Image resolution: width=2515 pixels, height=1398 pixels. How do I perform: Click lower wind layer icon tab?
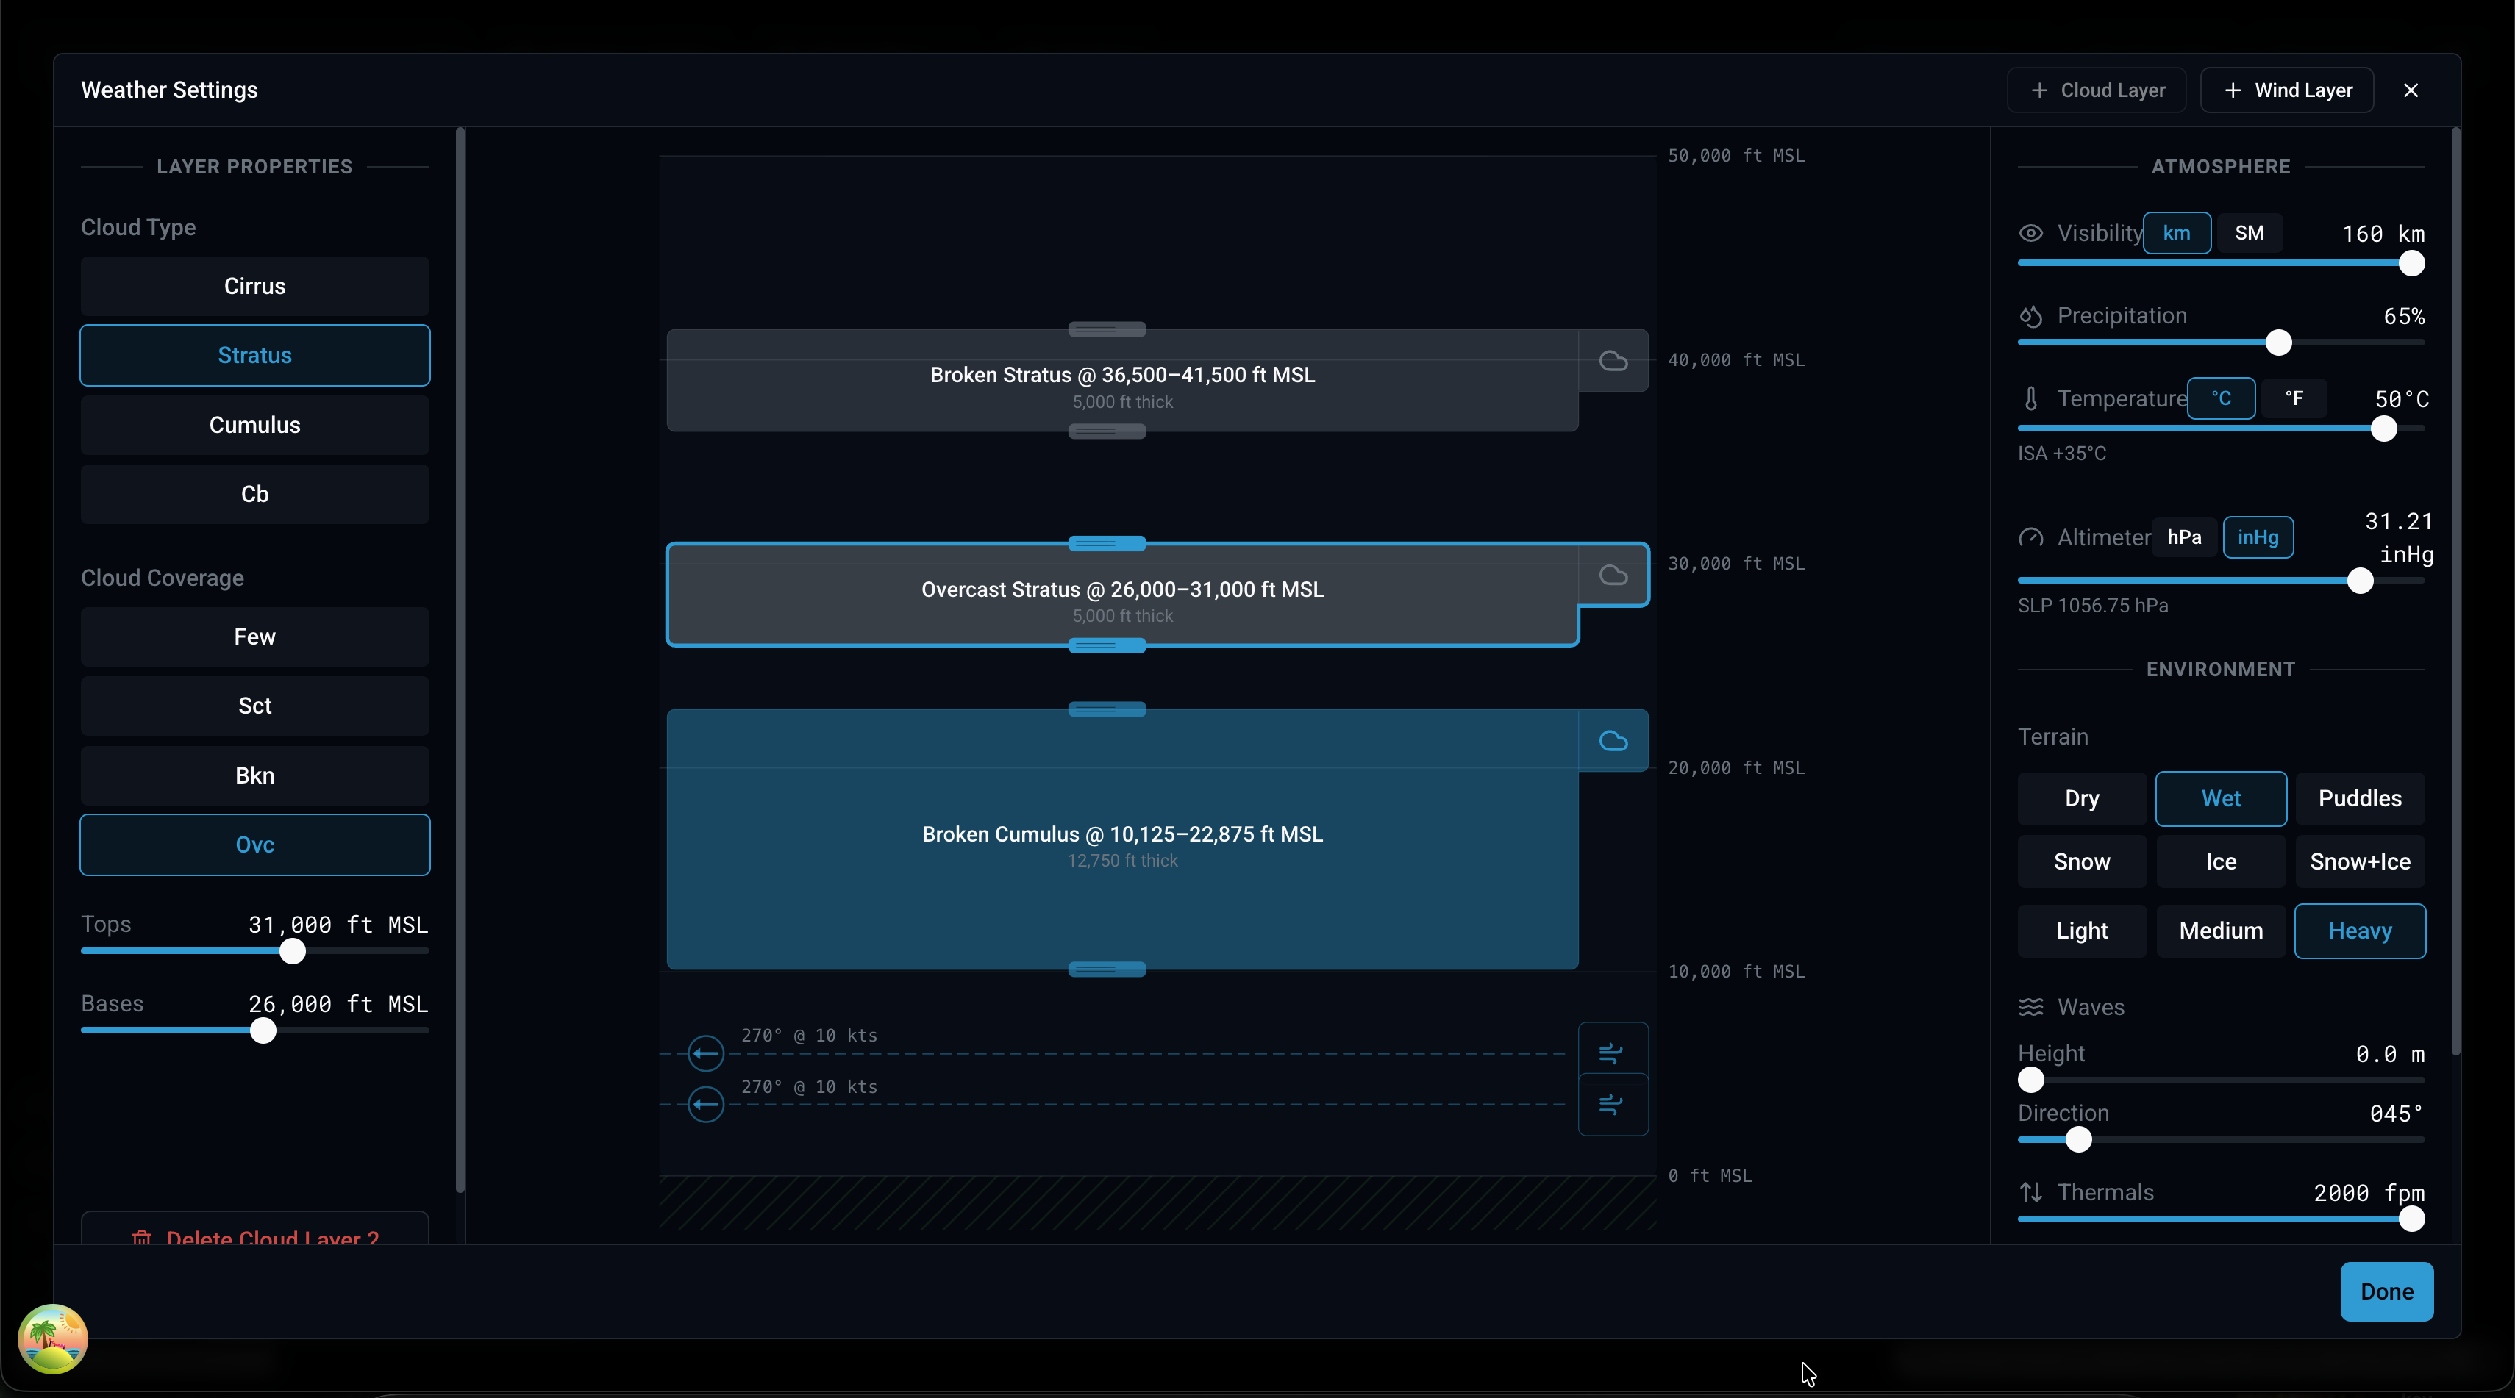point(1612,1104)
